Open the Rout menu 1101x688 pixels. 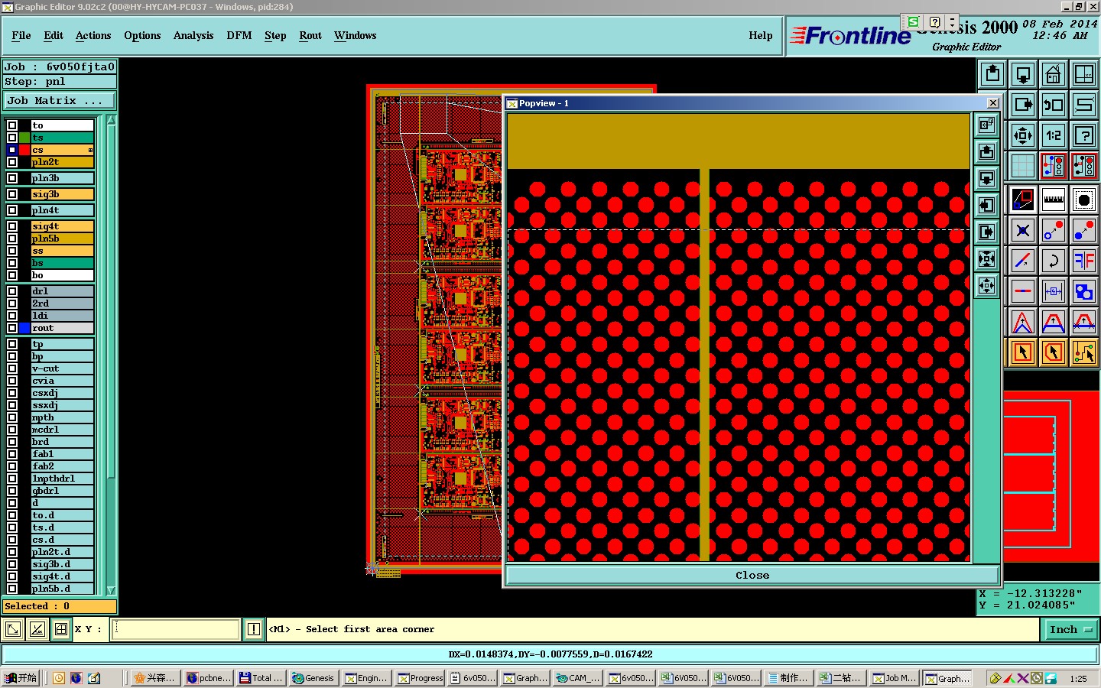pyautogui.click(x=310, y=35)
